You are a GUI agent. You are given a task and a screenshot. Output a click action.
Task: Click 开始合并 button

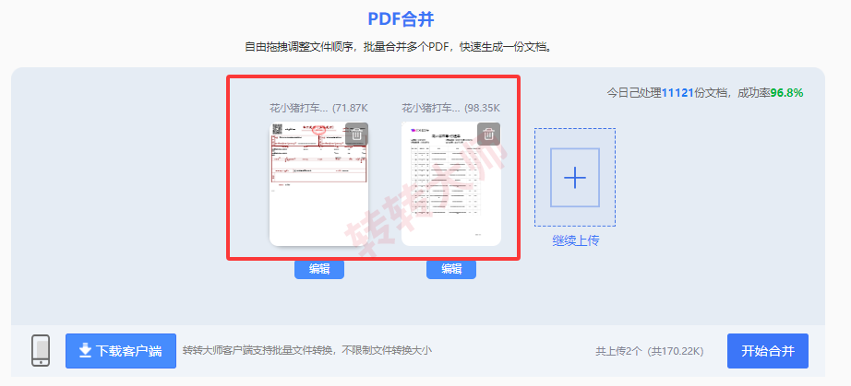(x=768, y=351)
